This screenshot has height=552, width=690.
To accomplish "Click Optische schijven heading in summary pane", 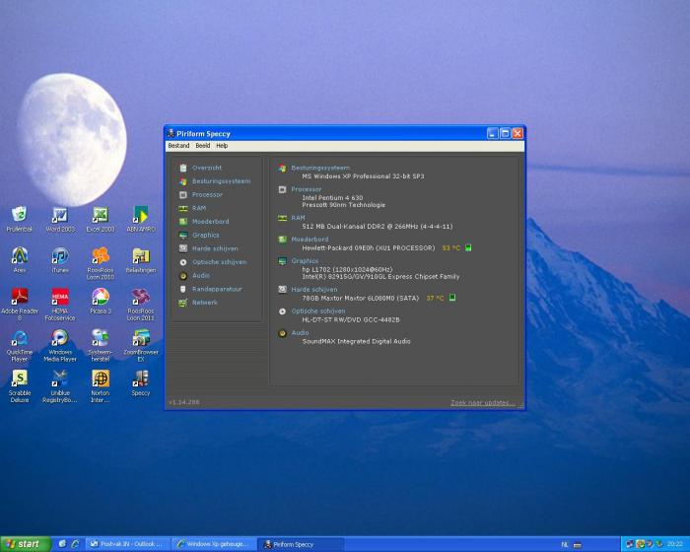I will point(318,311).
